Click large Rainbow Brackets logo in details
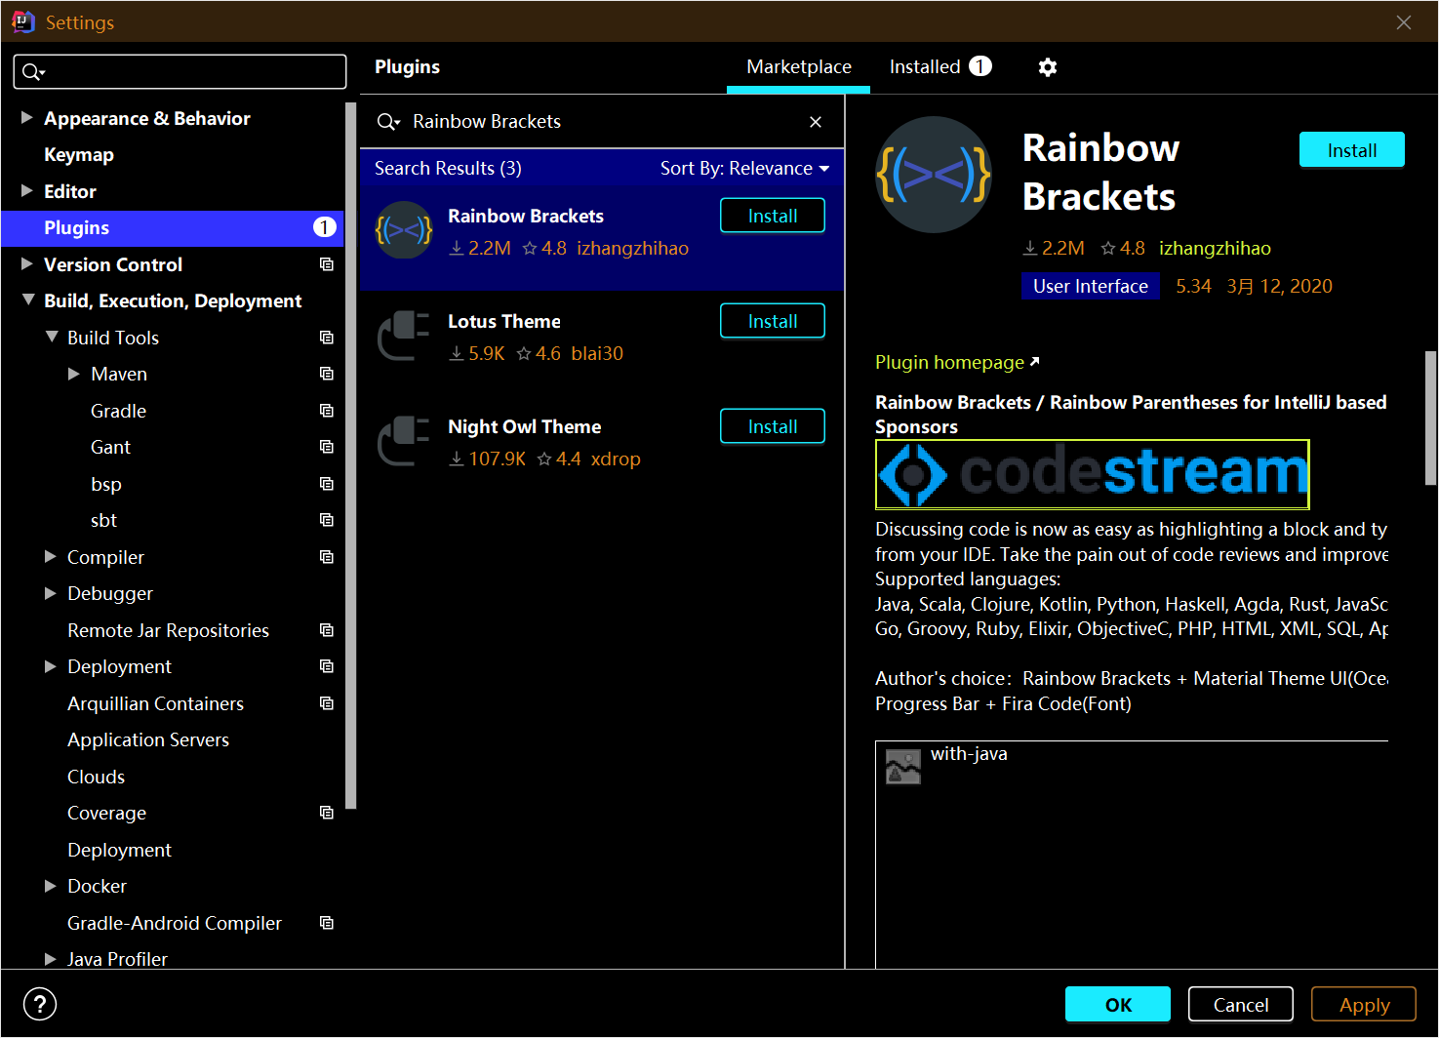1439x1038 pixels. (x=934, y=175)
